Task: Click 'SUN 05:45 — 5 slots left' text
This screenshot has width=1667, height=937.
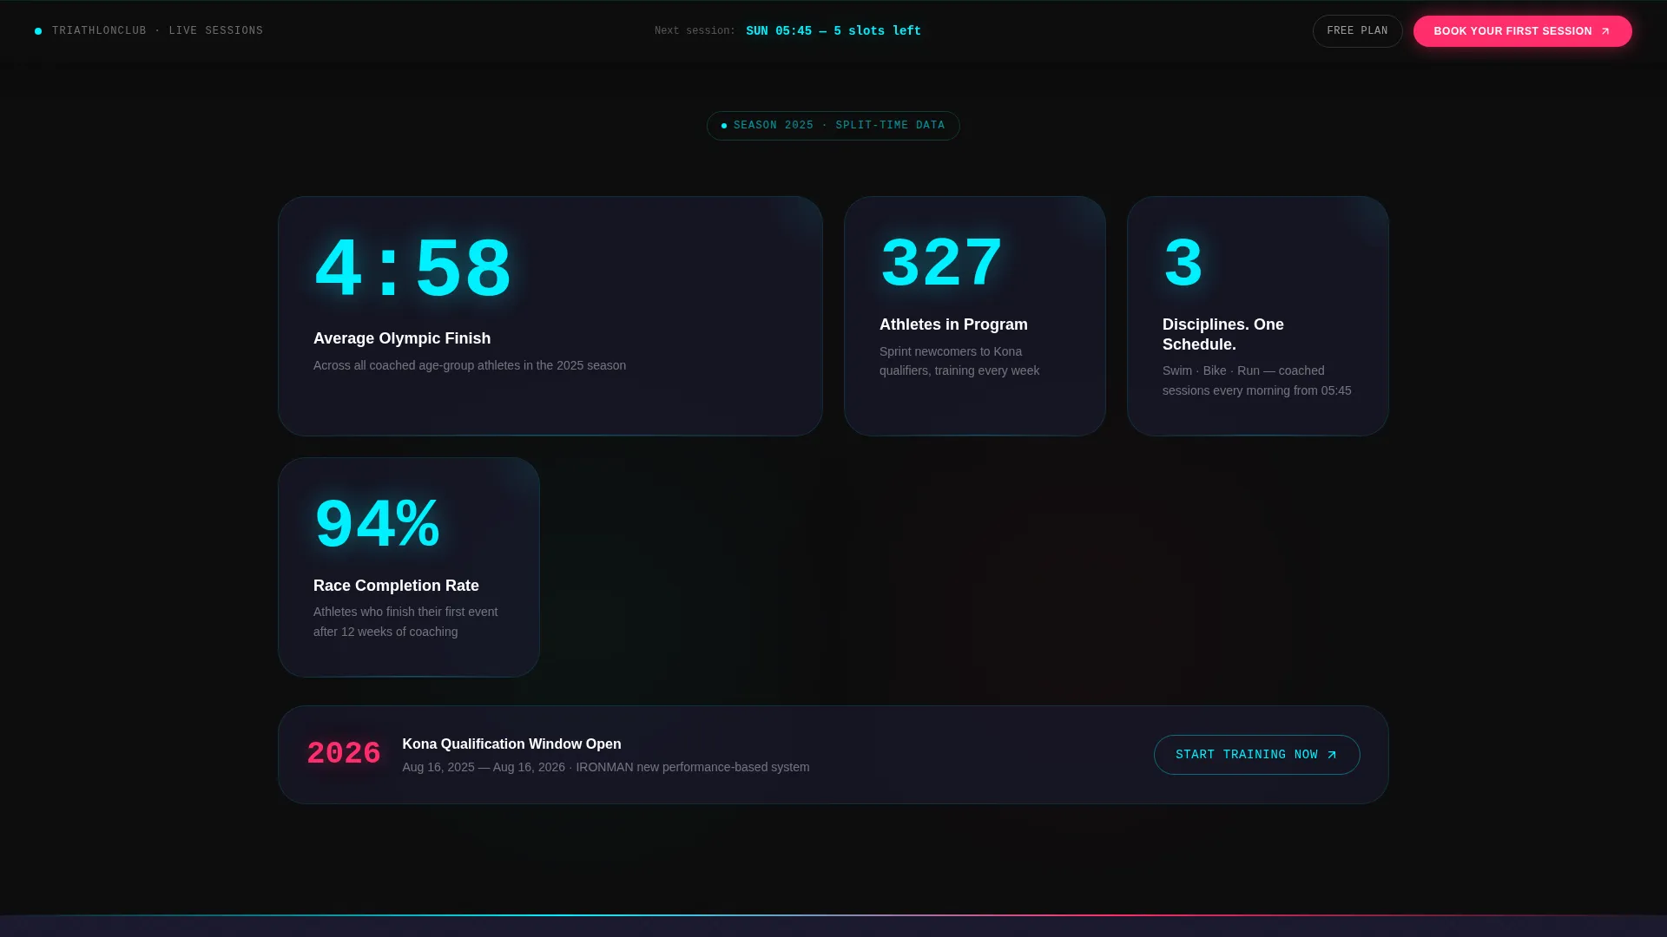Action: click(833, 31)
